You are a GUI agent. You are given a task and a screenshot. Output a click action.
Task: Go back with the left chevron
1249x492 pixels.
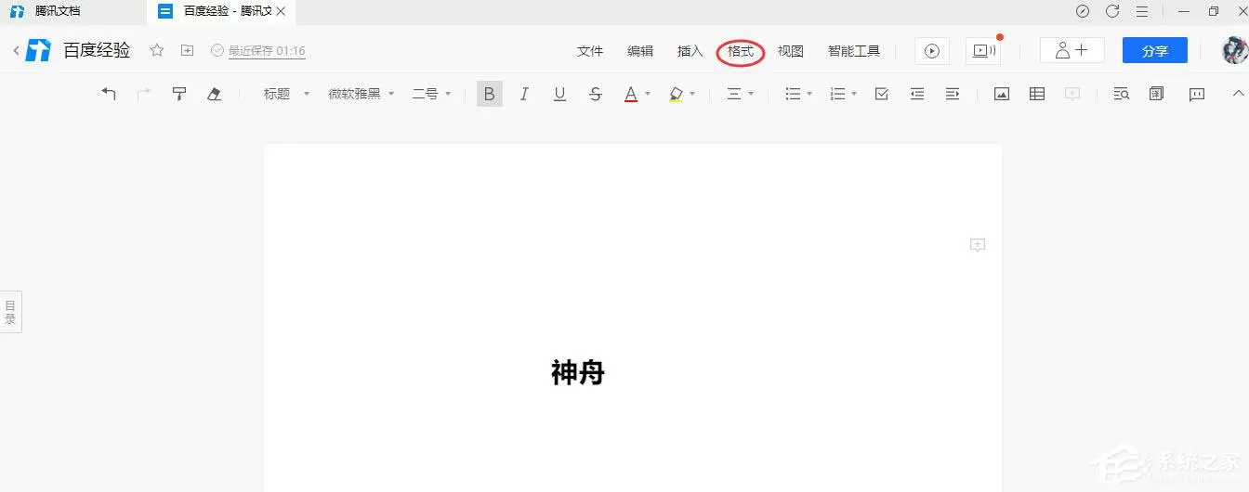coord(16,50)
